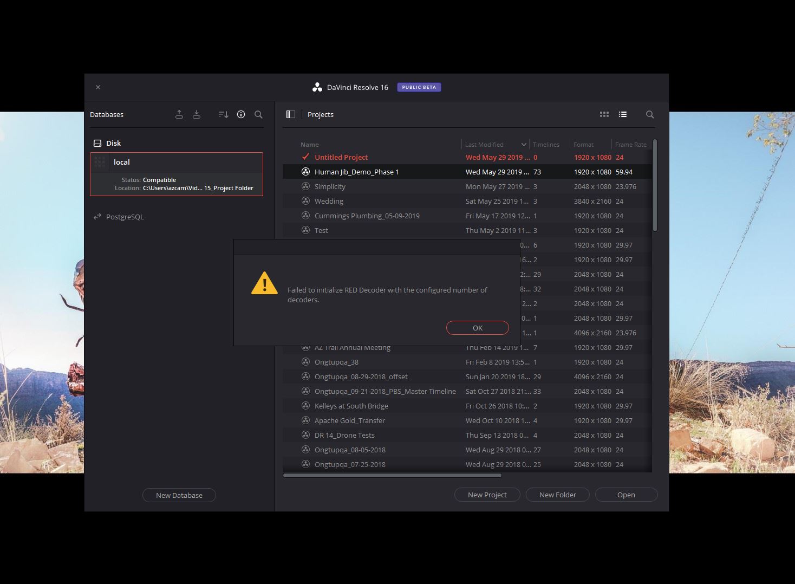Click the Wedding 3840 x 2160 format cell

(x=592, y=201)
